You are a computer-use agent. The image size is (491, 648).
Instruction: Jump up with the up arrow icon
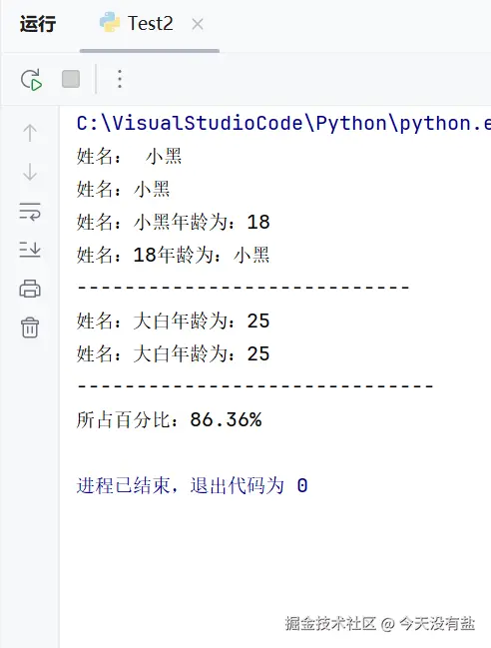[30, 133]
